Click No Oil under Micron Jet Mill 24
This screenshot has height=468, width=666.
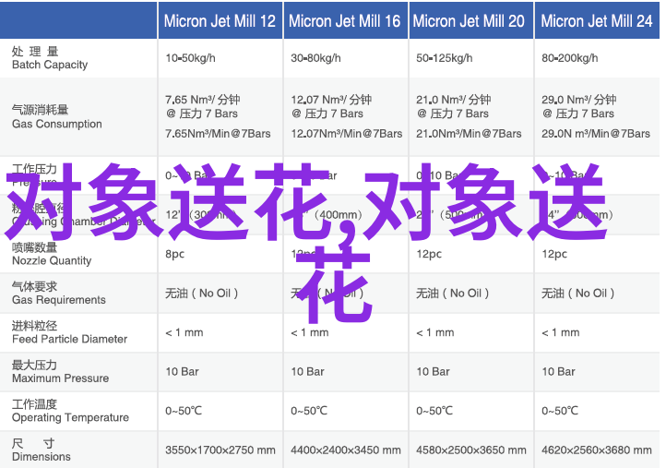pyautogui.click(x=578, y=294)
